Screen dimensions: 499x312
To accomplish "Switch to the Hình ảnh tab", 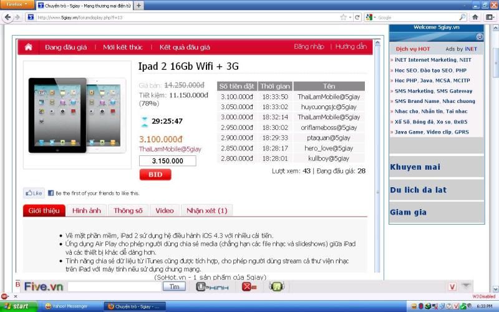I will tap(86, 211).
